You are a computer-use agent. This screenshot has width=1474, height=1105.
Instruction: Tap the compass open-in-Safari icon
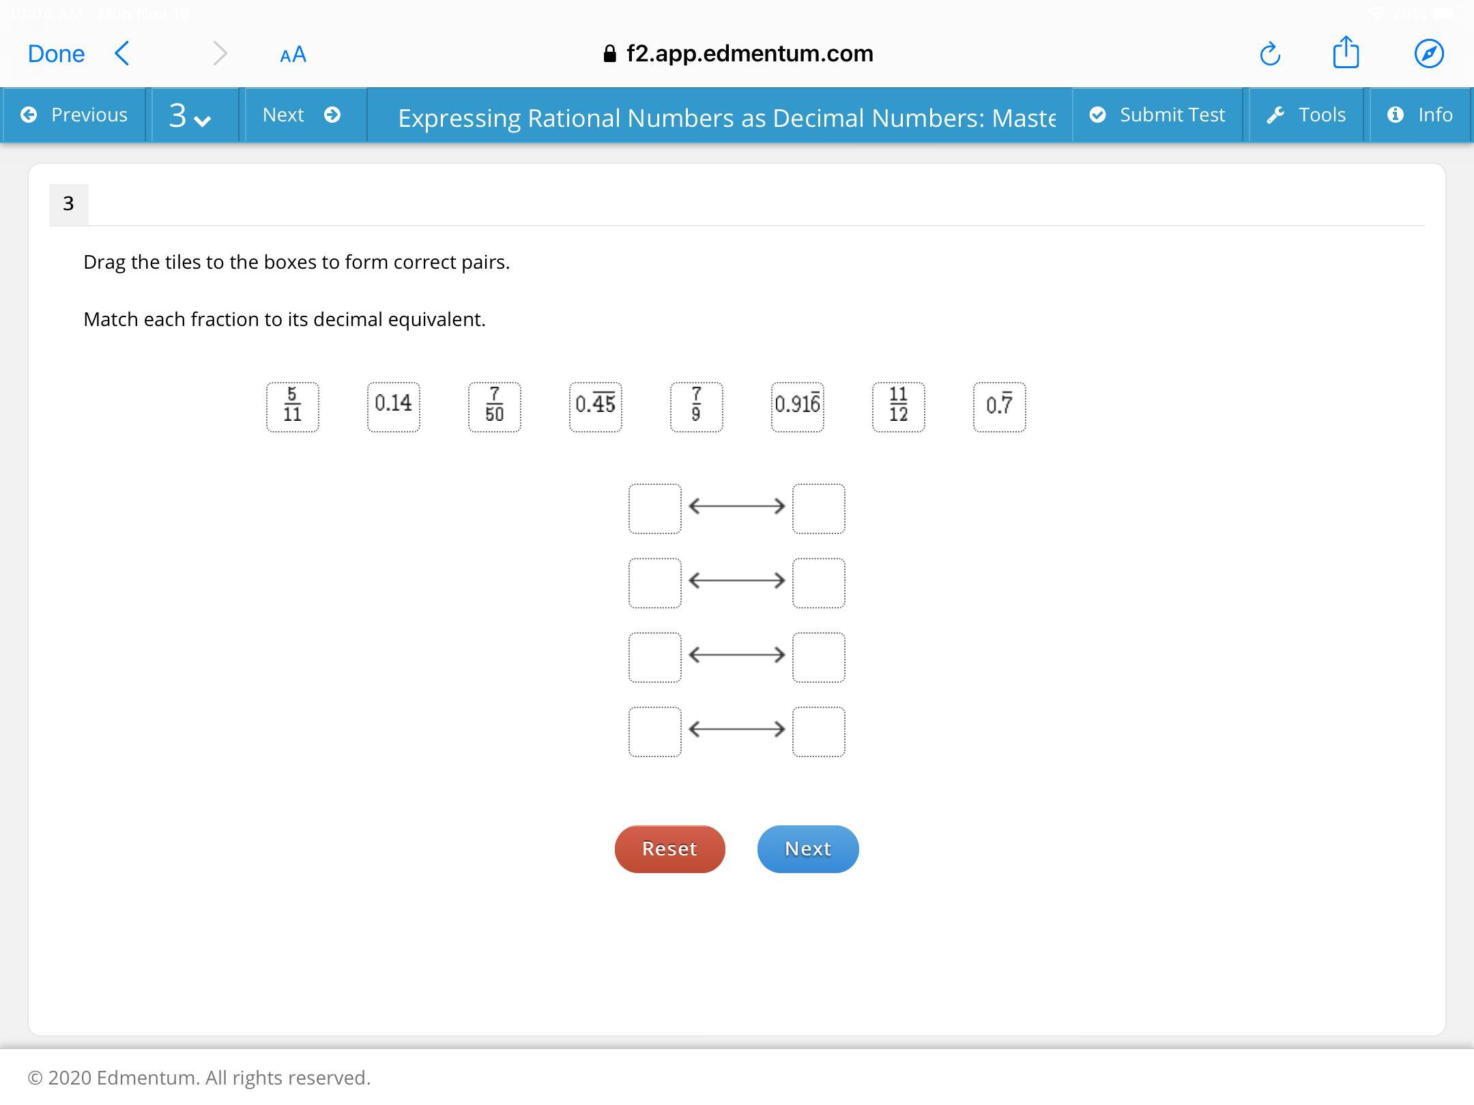1428,53
